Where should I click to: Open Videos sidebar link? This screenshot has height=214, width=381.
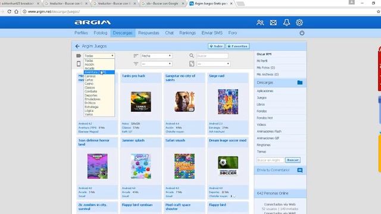261,125
